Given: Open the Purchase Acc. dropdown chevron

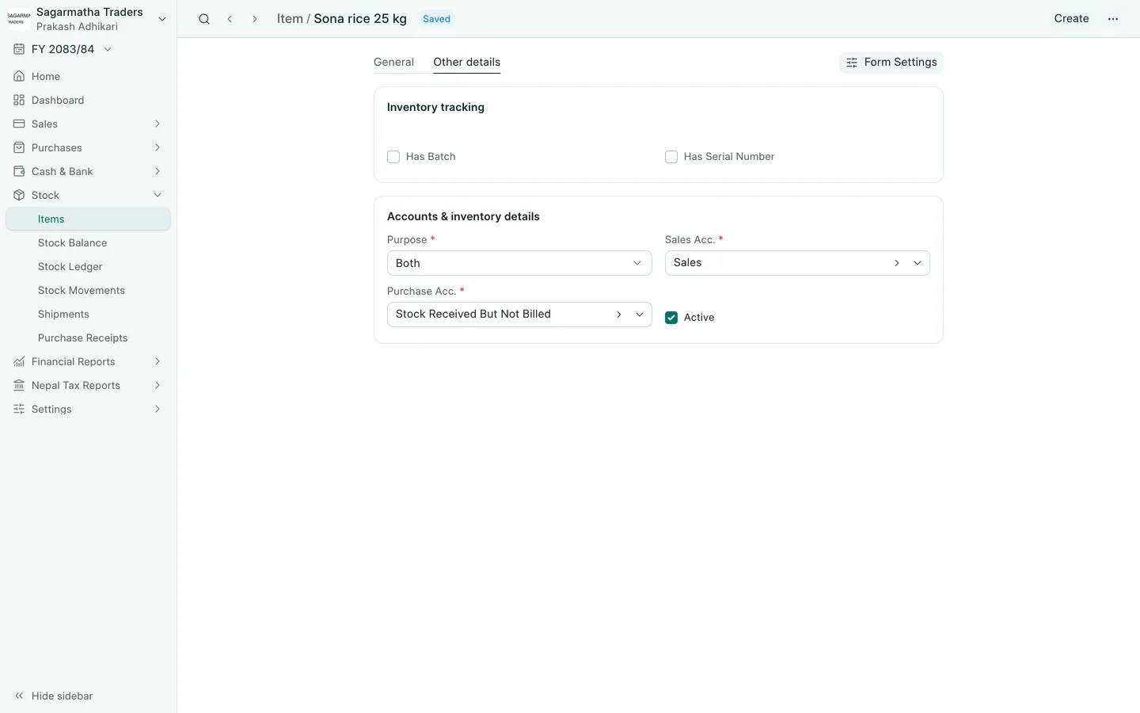Looking at the screenshot, I should point(640,315).
